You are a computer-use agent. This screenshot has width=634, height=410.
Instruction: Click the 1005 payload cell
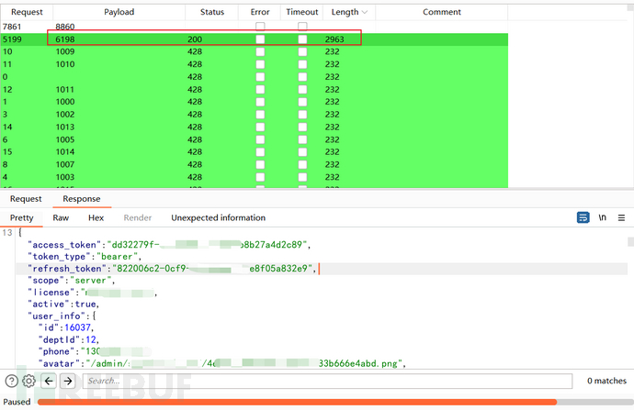(65, 139)
